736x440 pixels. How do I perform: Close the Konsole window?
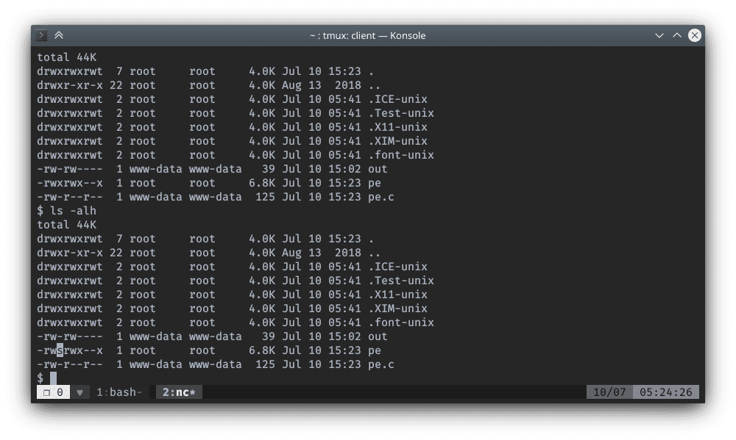(x=693, y=35)
